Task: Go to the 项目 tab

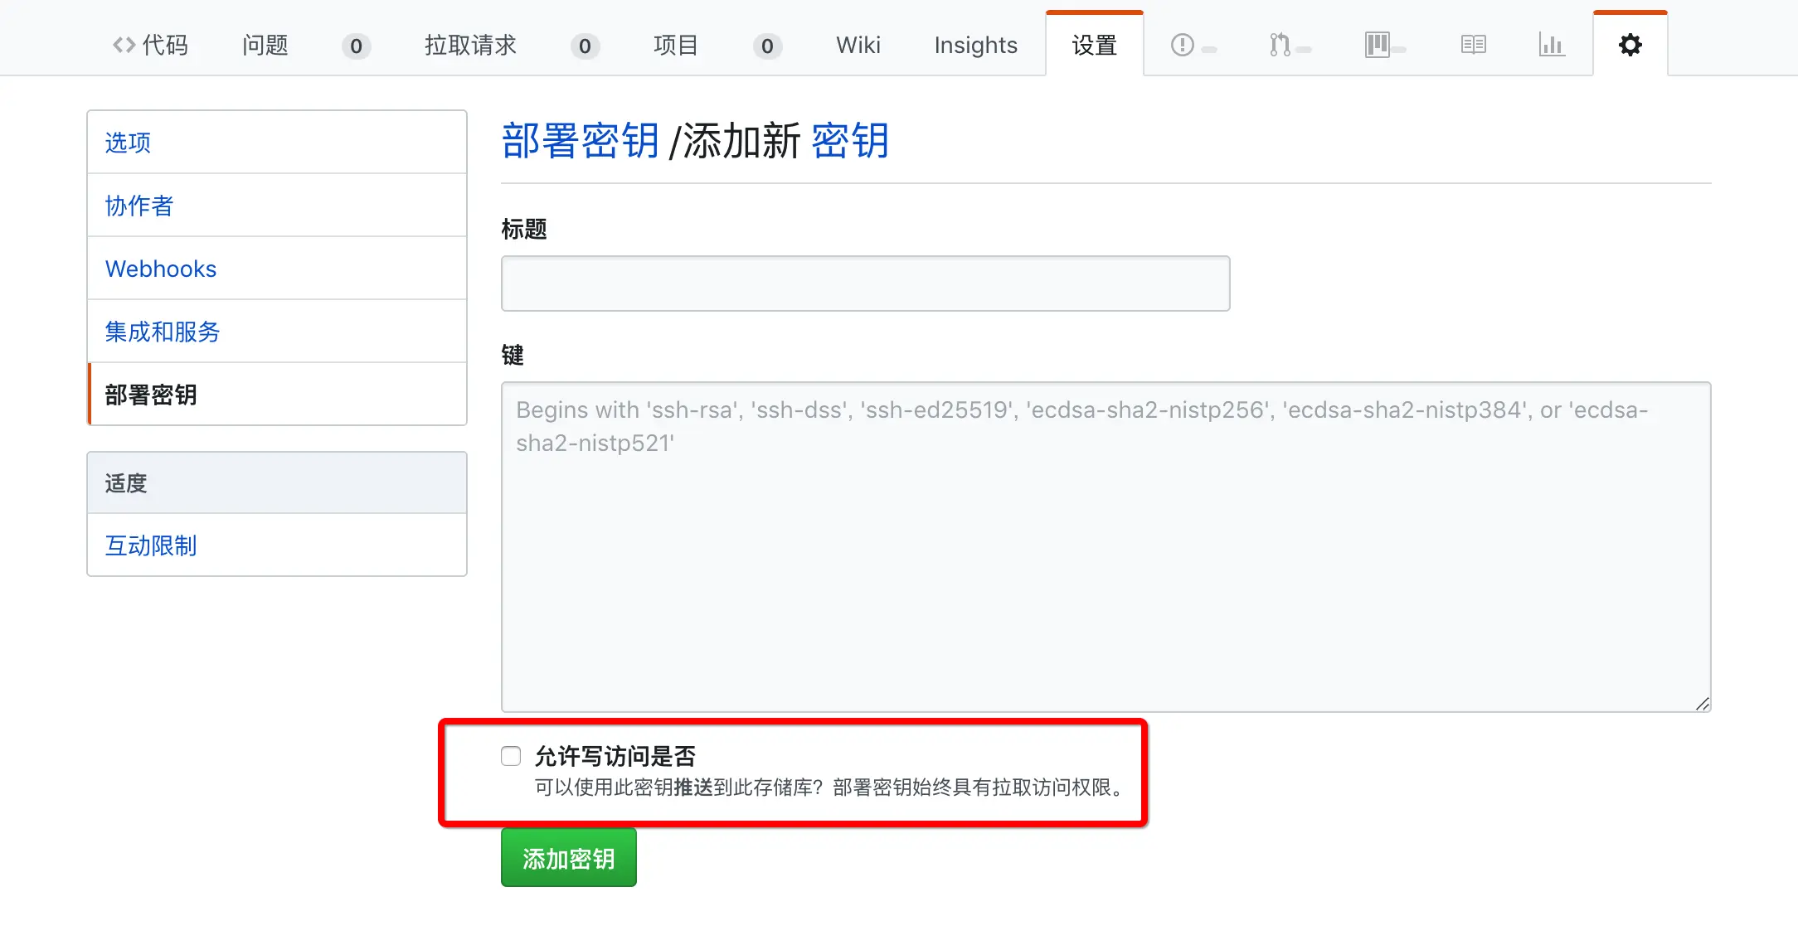Action: [675, 45]
